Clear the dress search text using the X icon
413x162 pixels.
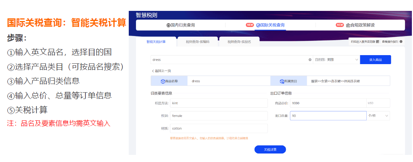[310, 60]
